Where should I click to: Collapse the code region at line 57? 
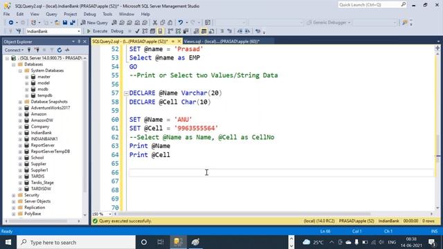click(126, 93)
